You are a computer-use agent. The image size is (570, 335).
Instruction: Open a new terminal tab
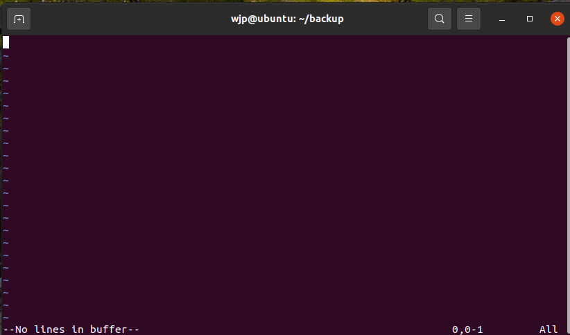tap(19, 19)
